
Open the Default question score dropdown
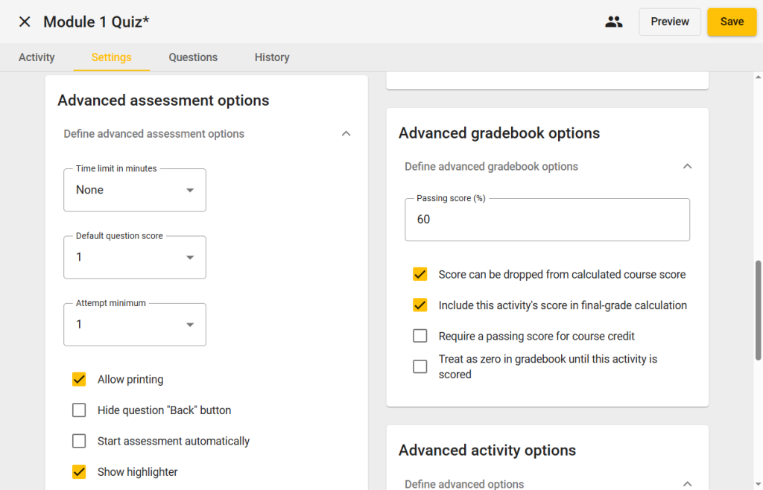point(135,258)
